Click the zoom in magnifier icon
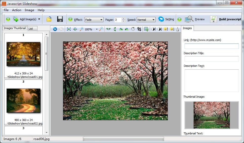Screen dimensions: 244x143 (x=82, y=29)
